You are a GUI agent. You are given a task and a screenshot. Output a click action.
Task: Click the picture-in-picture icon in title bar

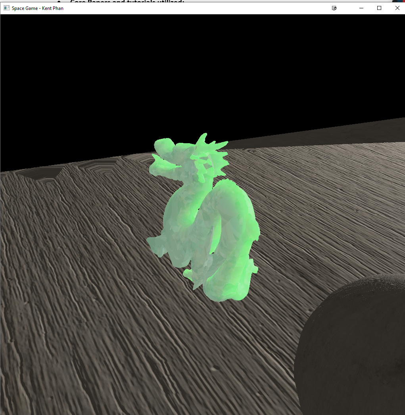(334, 8)
